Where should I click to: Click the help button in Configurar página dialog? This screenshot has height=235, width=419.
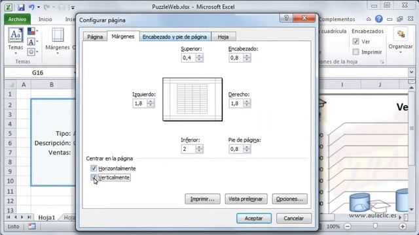pyautogui.click(x=287, y=18)
